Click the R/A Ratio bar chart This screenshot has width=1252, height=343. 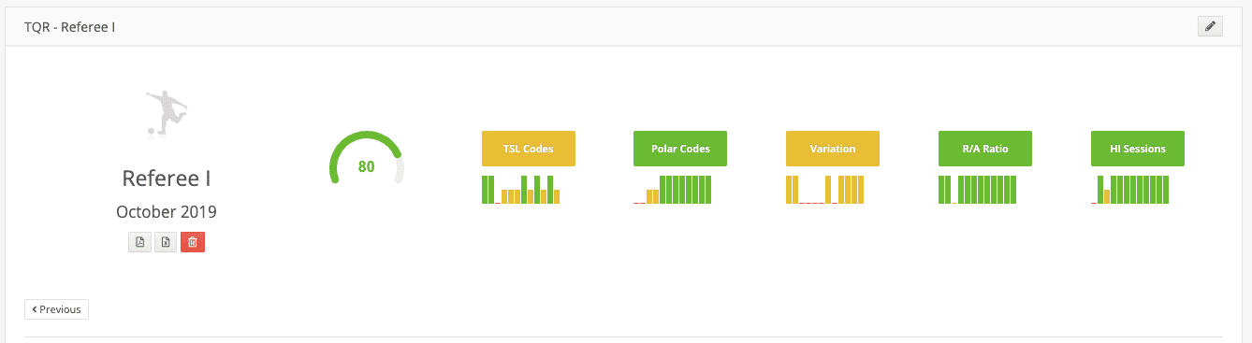pos(977,190)
